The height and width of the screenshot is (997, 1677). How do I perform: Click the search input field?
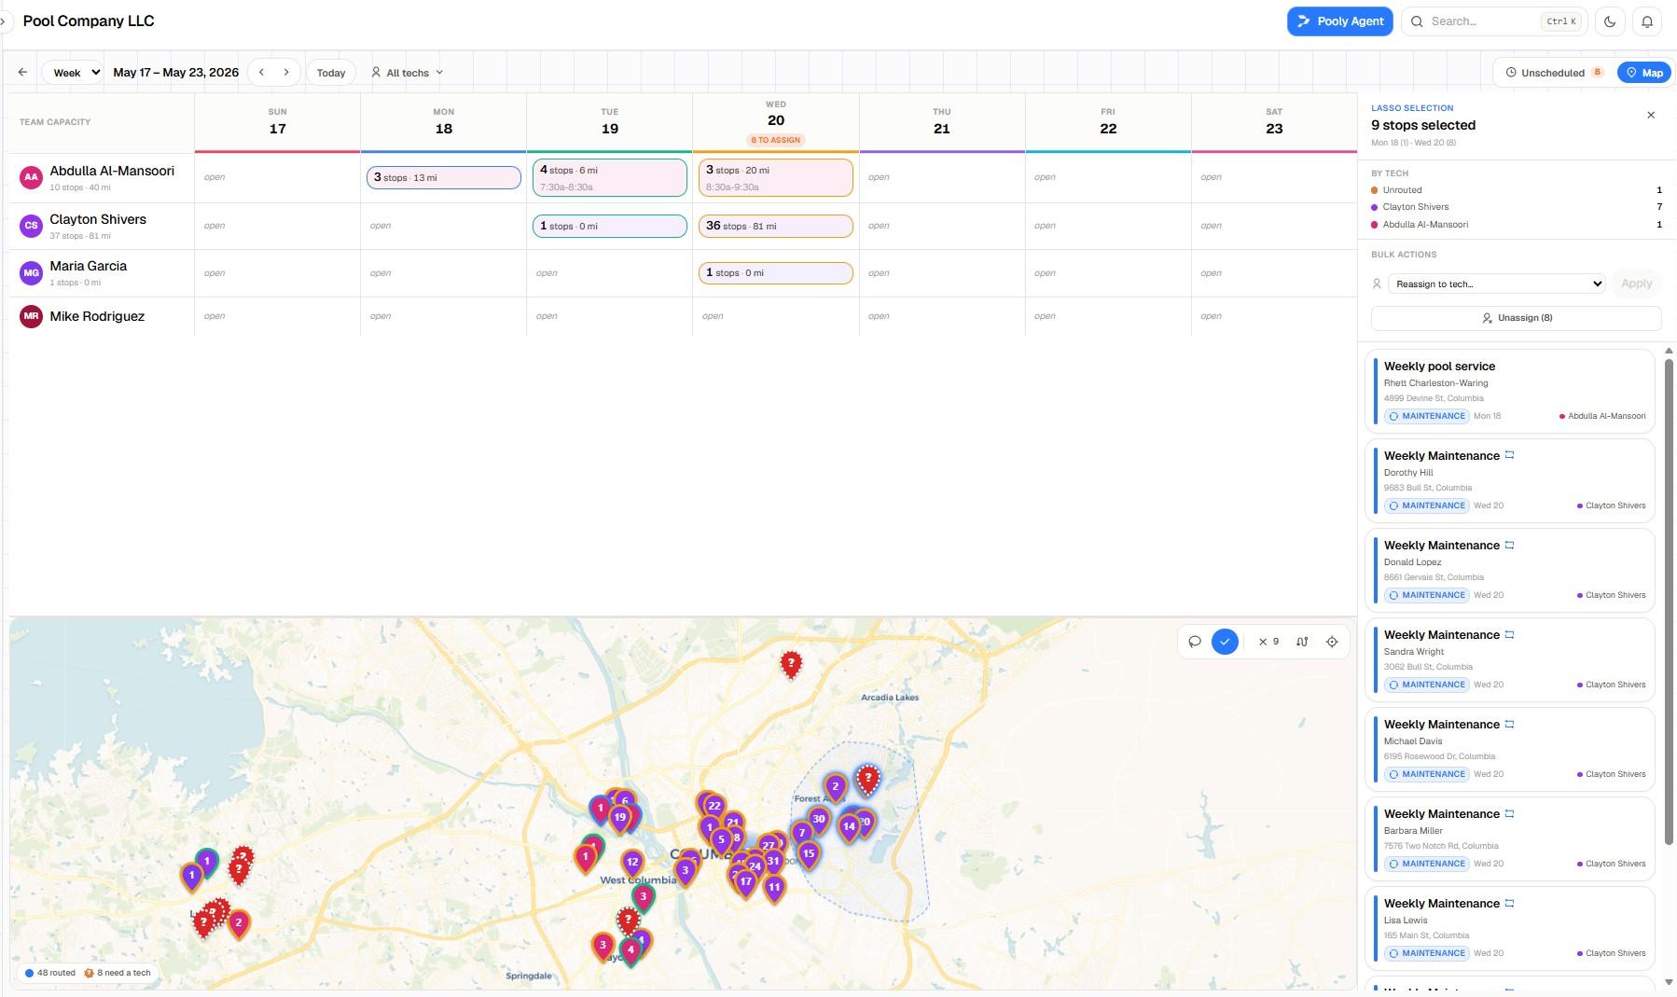coord(1493,21)
